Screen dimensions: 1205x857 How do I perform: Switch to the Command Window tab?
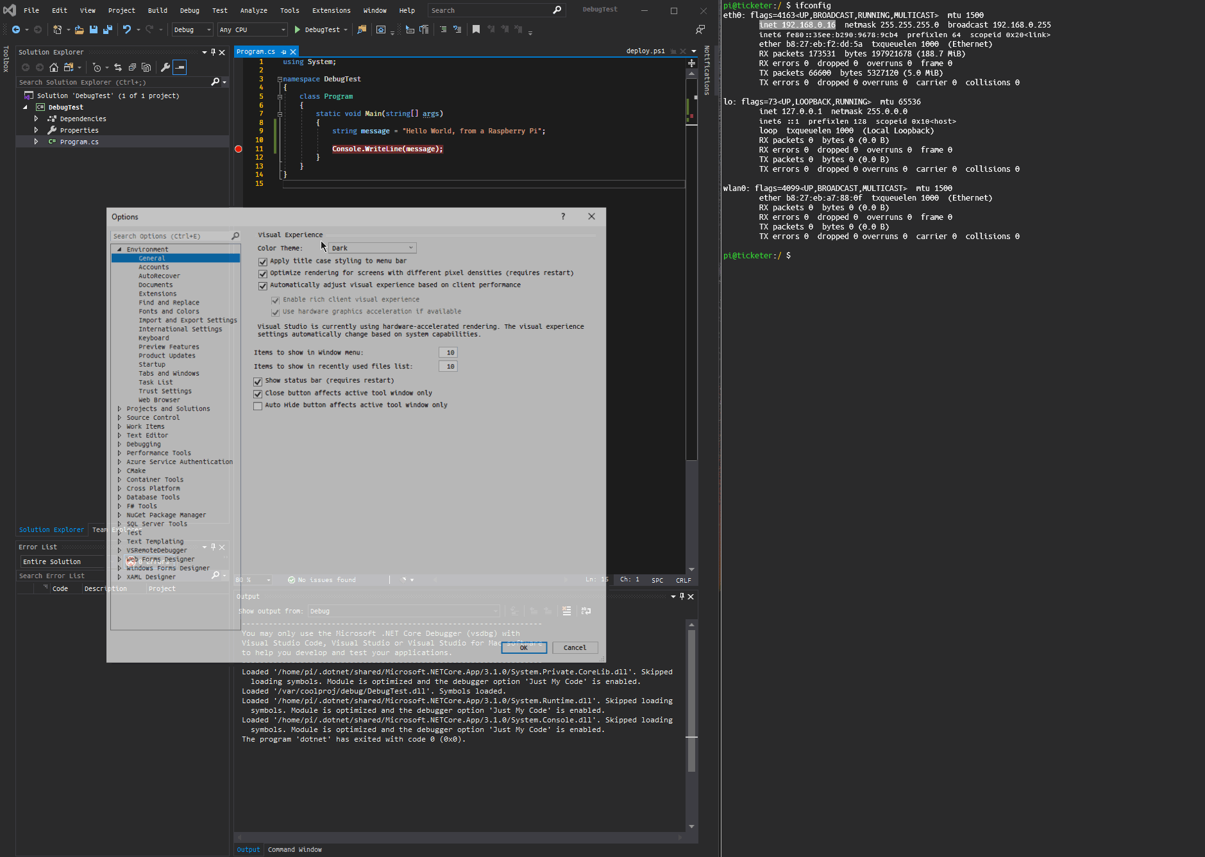tap(295, 849)
